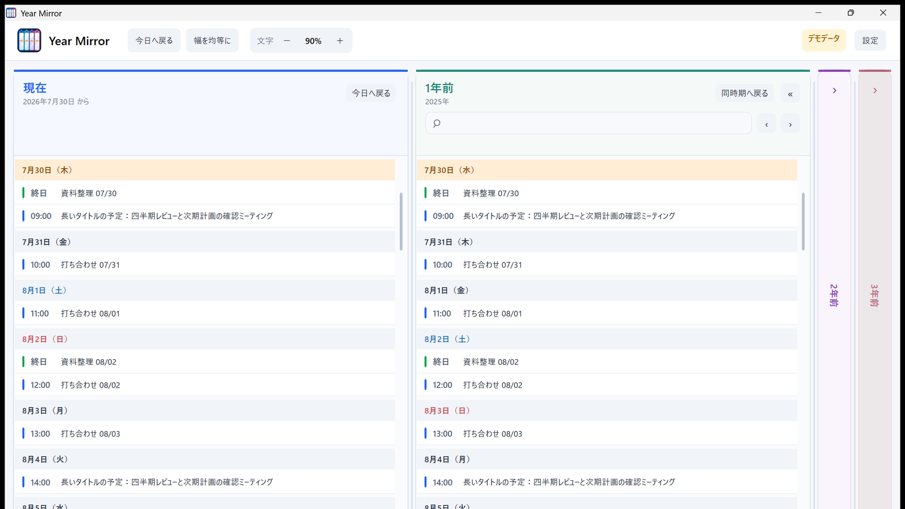The image size is (905, 509).
Task: Open 資料整理 08/02 in 1年前 panel
Action: [x=607, y=362]
